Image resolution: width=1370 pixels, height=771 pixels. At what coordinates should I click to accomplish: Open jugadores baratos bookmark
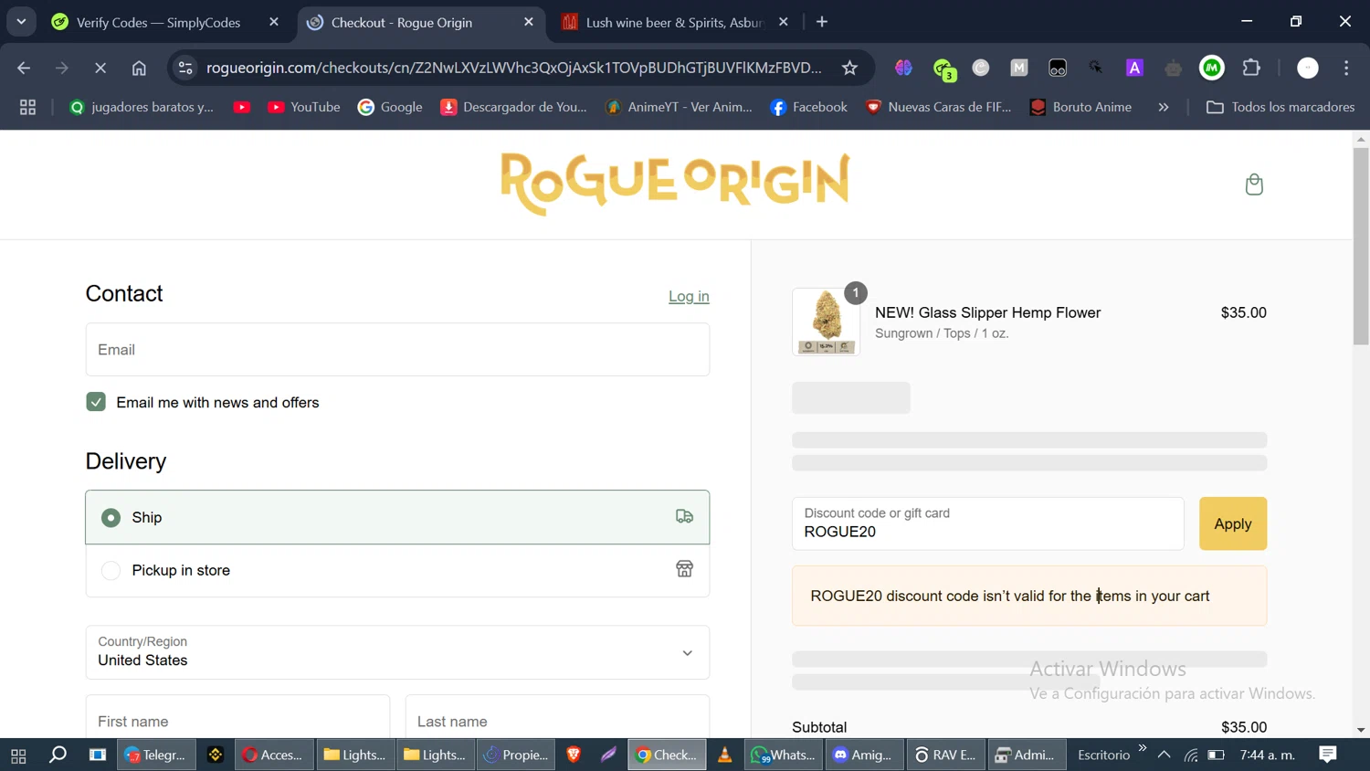tap(142, 107)
